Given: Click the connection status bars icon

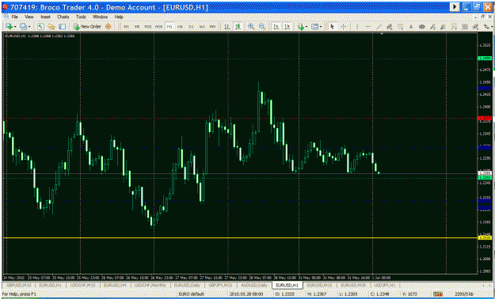Looking at the screenshot, I should pyautogui.click(x=438, y=294).
